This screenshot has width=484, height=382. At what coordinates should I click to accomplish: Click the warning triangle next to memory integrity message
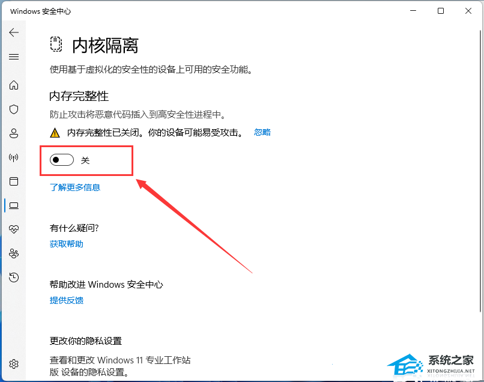55,132
